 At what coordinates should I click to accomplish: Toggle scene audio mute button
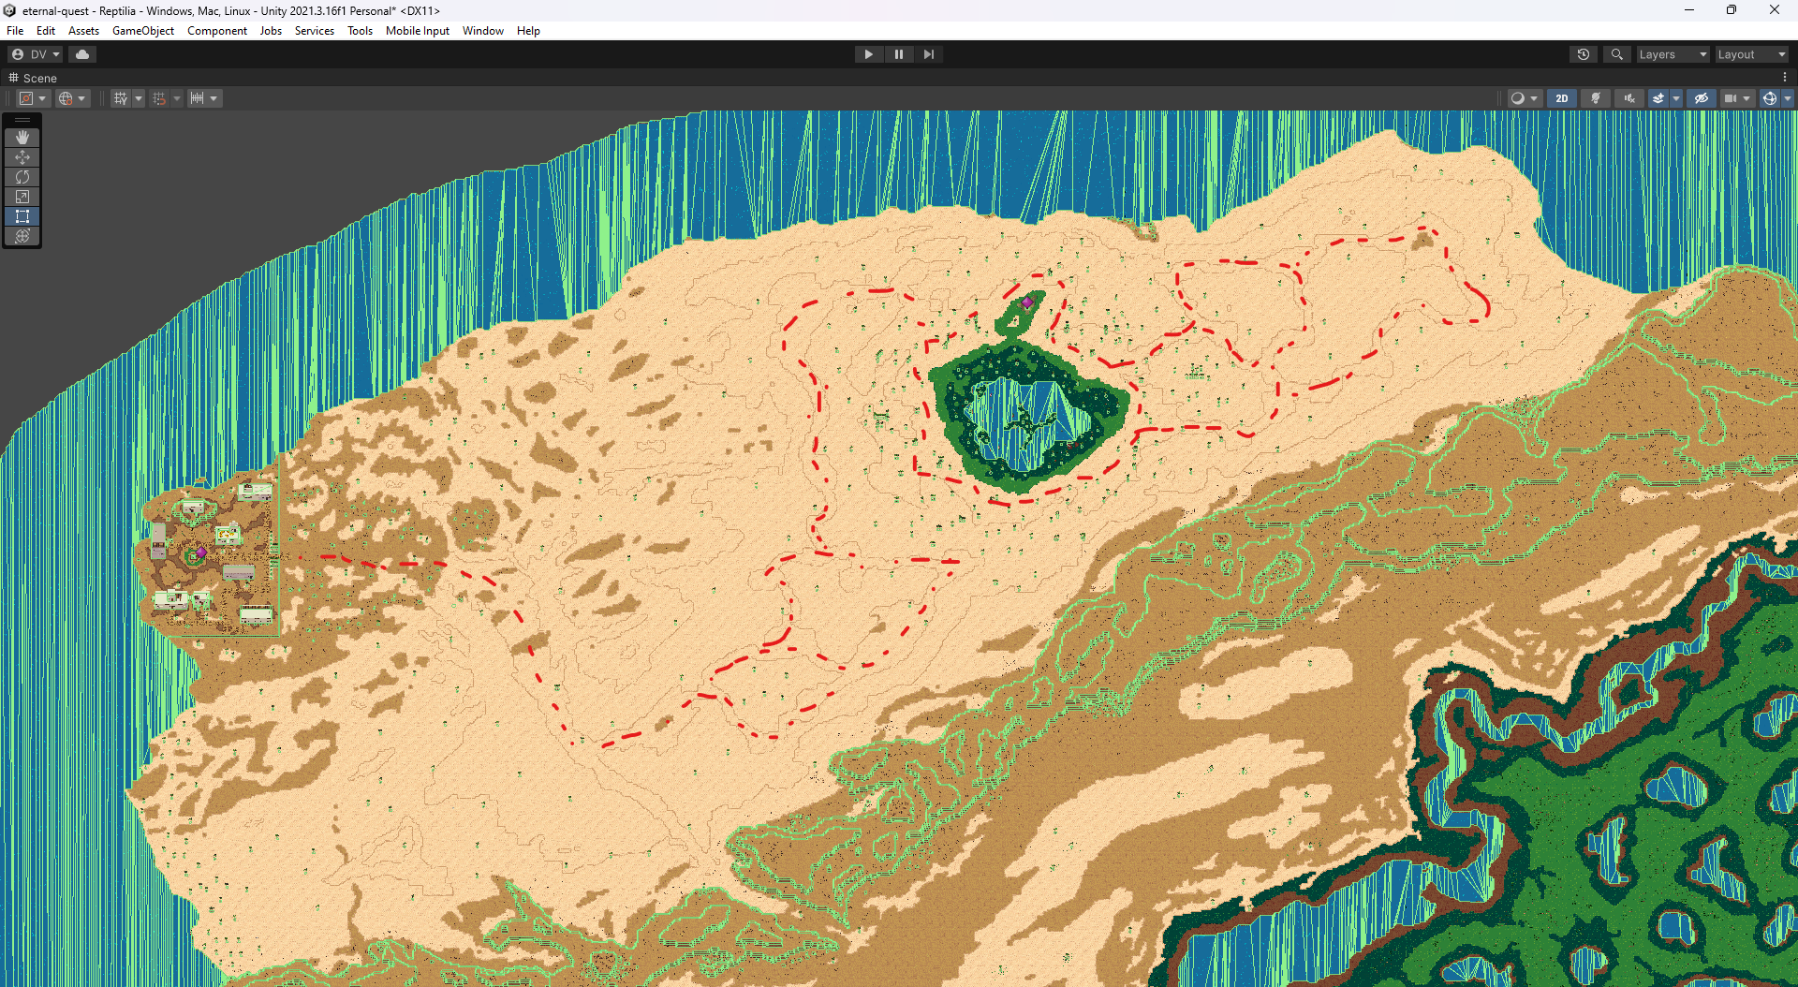coord(1629,98)
